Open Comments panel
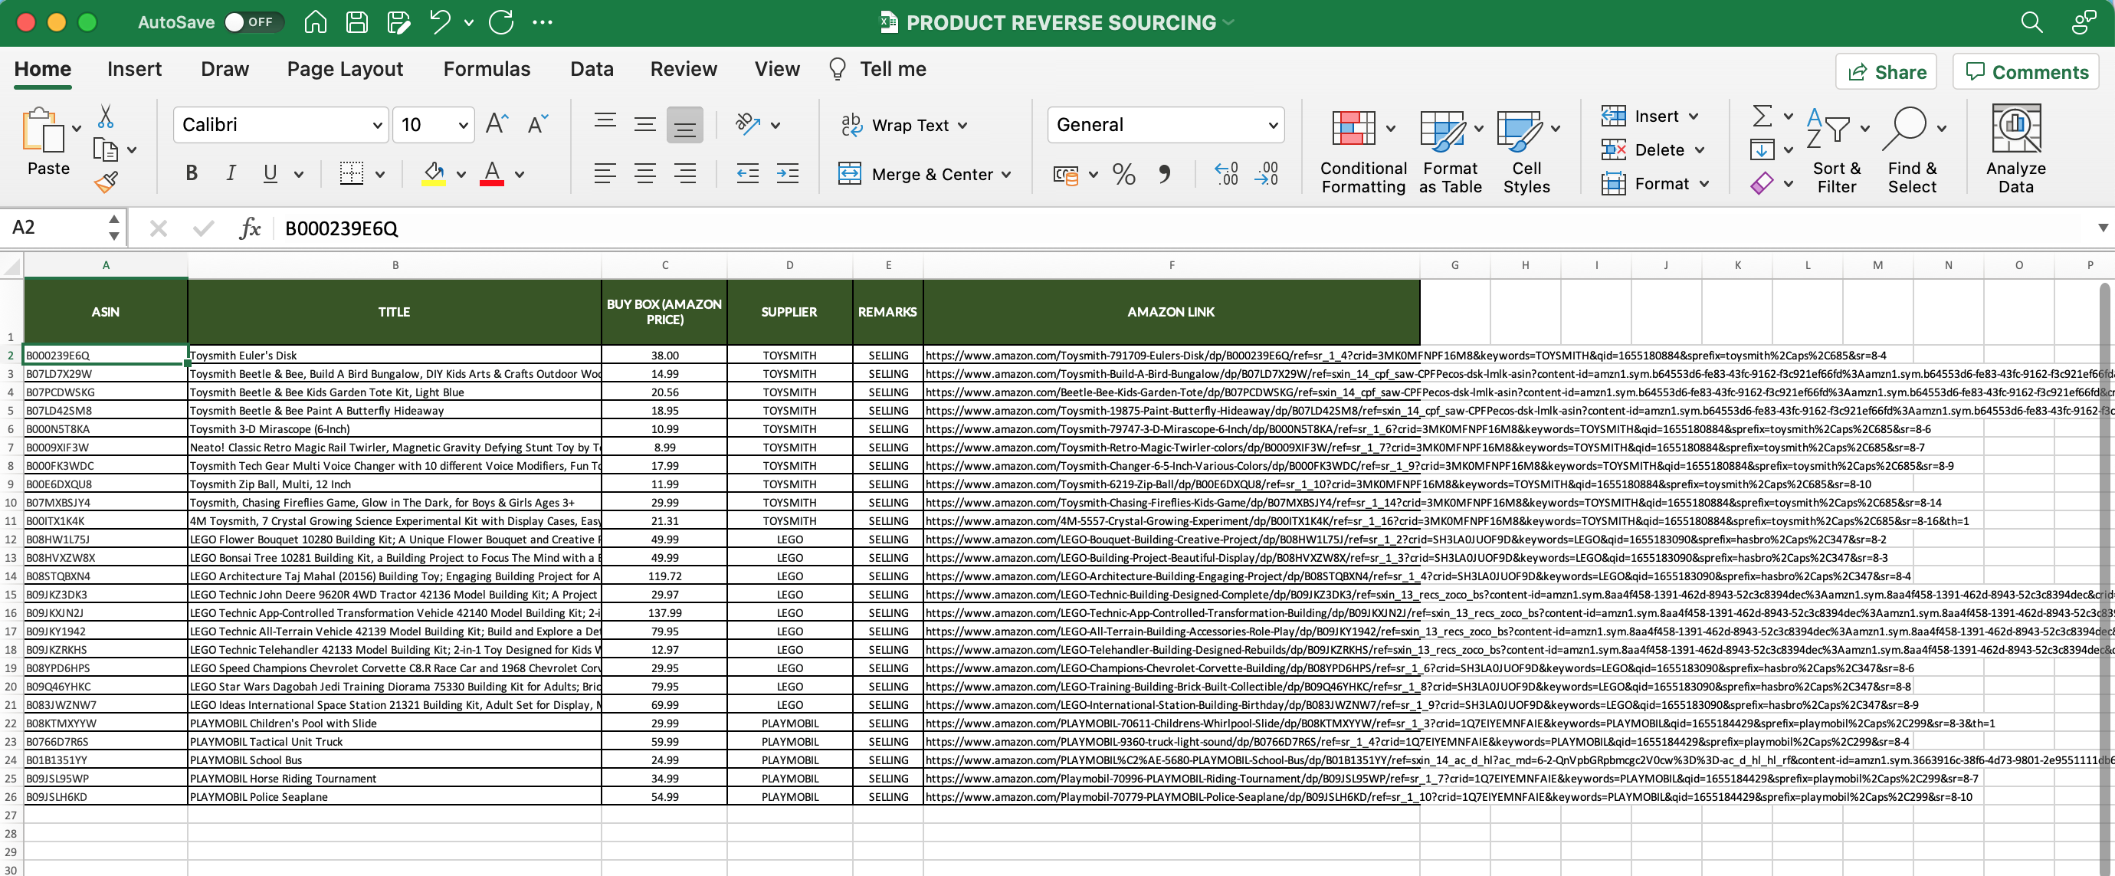This screenshot has height=876, width=2115. [x=2025, y=71]
